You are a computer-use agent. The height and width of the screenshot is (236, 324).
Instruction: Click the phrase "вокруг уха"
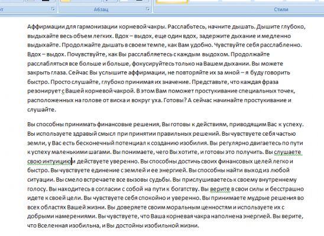click(146, 100)
